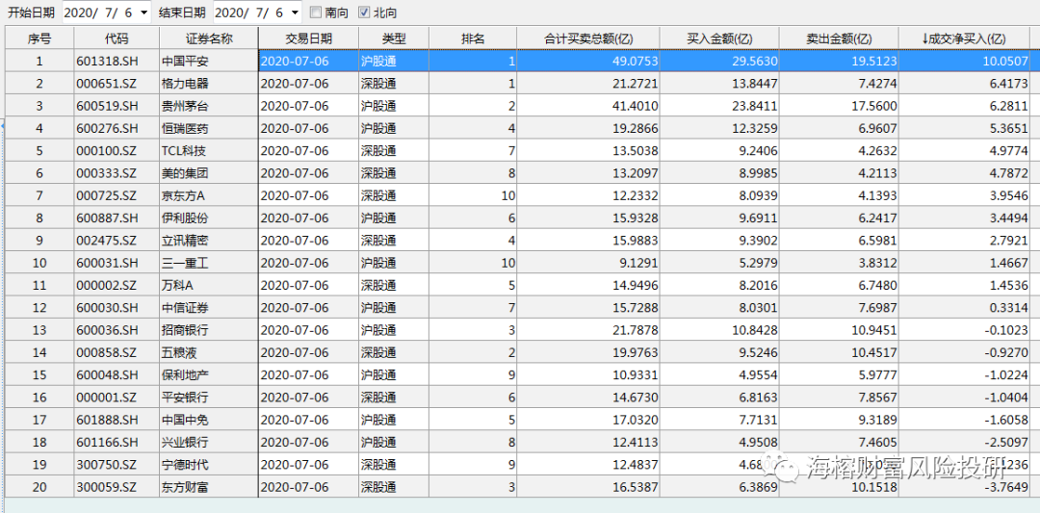Uncheck the 北向 checkbox
Viewport: 1040px width, 513px height.
pyautogui.click(x=364, y=12)
